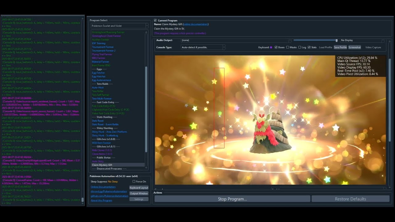Select Item Printer RNG program
The height and width of the screenshot is (222, 395).
click(101, 66)
